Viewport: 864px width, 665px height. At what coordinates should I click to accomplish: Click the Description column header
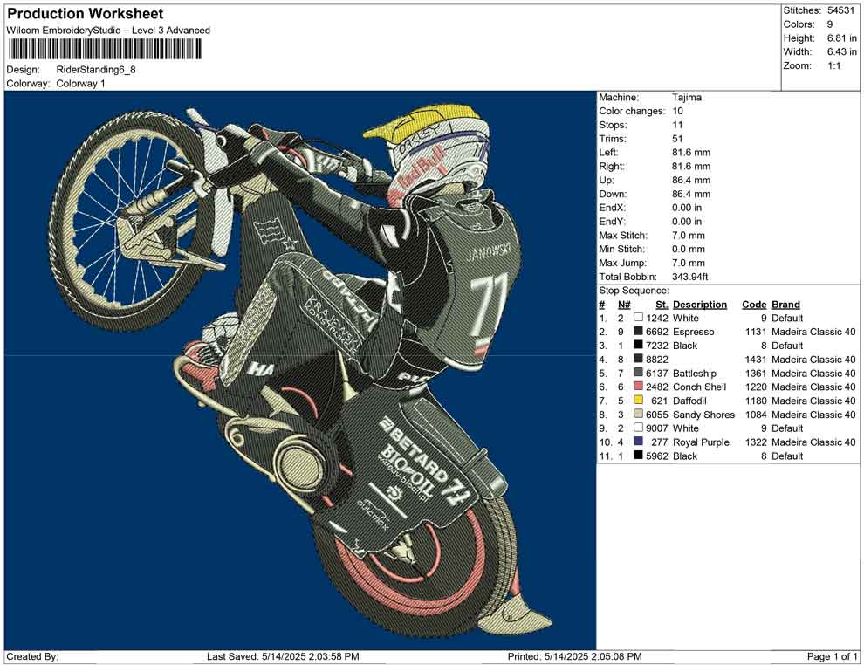(x=700, y=304)
